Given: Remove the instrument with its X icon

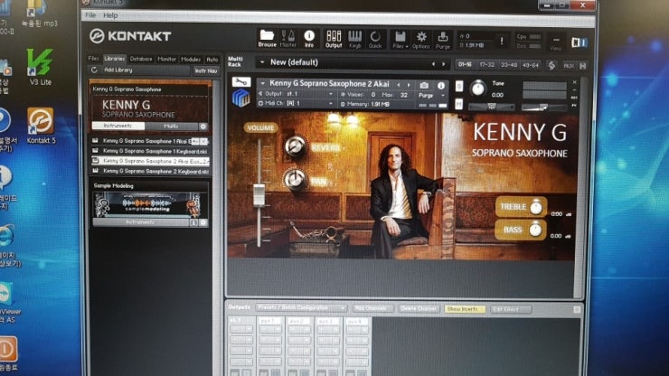Looking at the screenshot, I should 575,82.
